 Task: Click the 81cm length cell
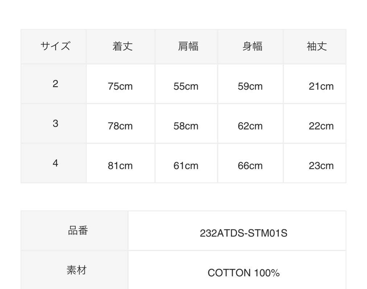(120, 163)
